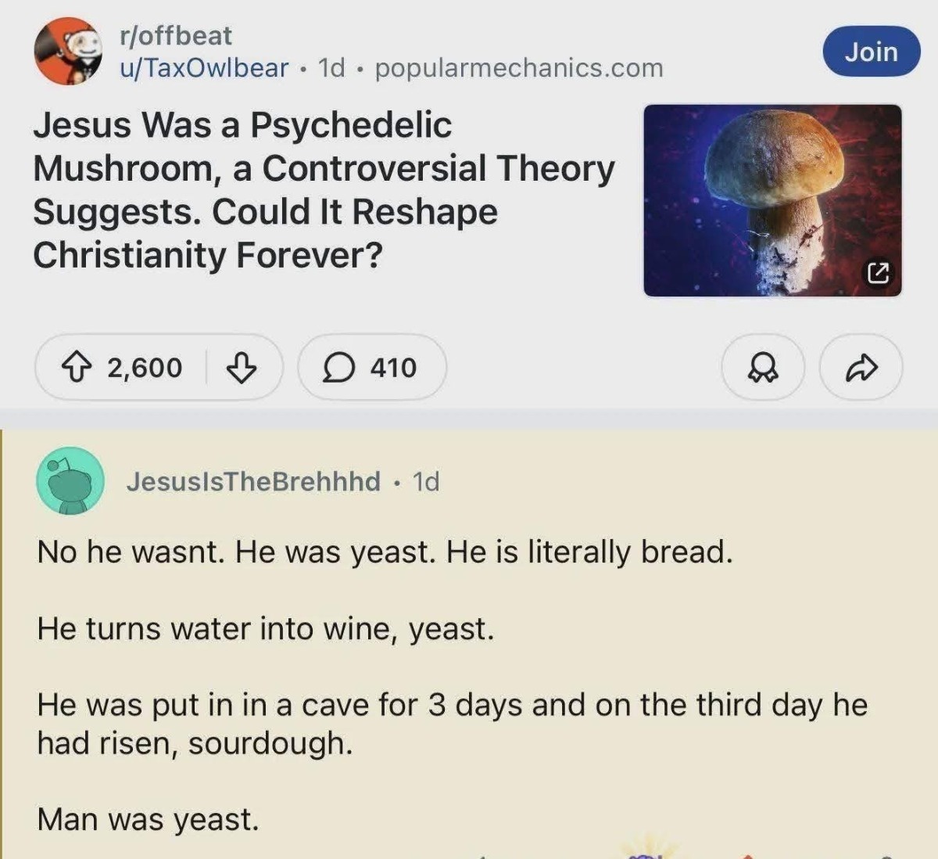This screenshot has width=938, height=859.
Task: Downvote the Jesus mushroom post
Action: (x=241, y=367)
